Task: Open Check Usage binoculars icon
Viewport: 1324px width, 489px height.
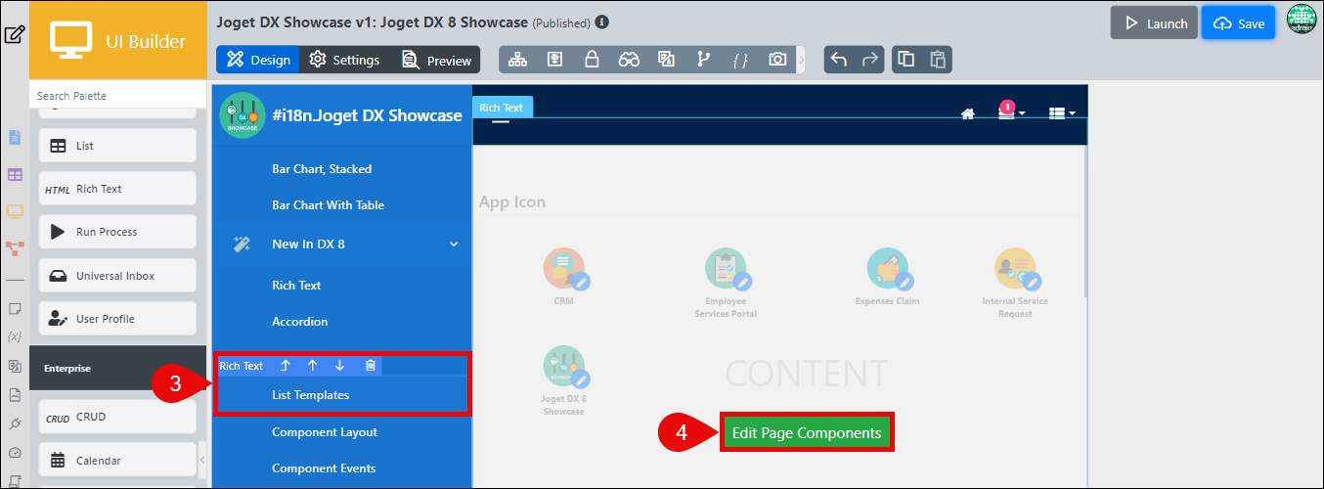Action: click(629, 60)
